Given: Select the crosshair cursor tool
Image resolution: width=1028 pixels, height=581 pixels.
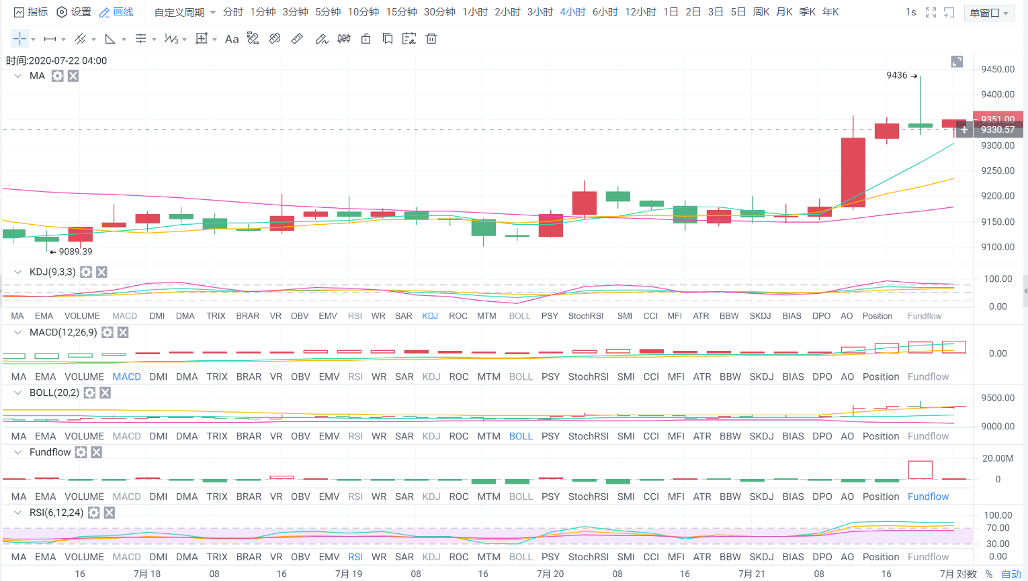Looking at the screenshot, I should pos(19,39).
